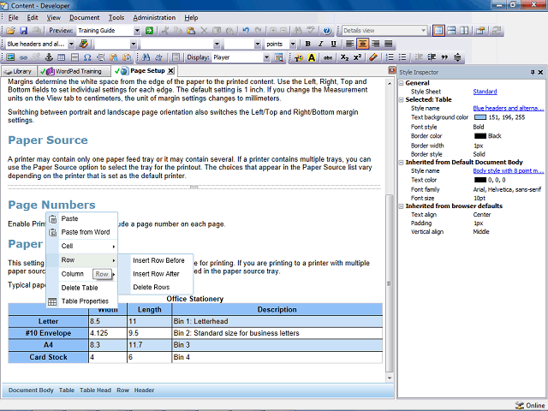The width and height of the screenshot is (548, 411).
Task: Click the yellow text highlight A icon
Action: click(312, 57)
